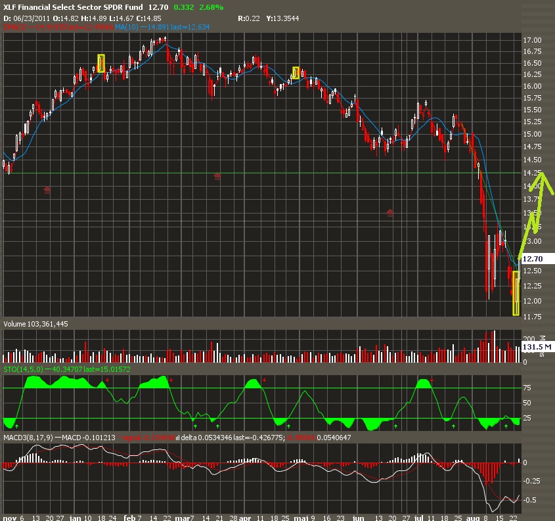Click stochastic green up arrow near July 25
The height and width of the screenshot is (521, 555).
(x=453, y=426)
